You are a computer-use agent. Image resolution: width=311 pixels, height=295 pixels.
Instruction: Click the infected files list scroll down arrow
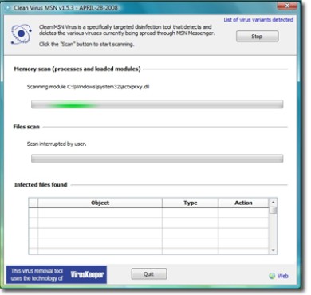tap(273, 250)
